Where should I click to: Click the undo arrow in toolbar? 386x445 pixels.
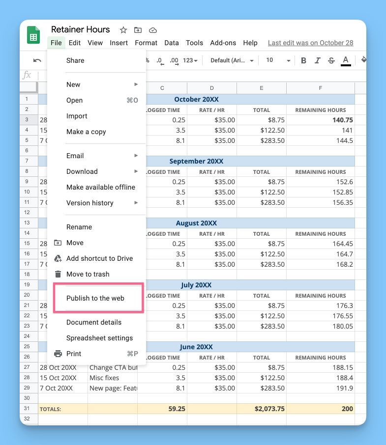click(x=37, y=60)
